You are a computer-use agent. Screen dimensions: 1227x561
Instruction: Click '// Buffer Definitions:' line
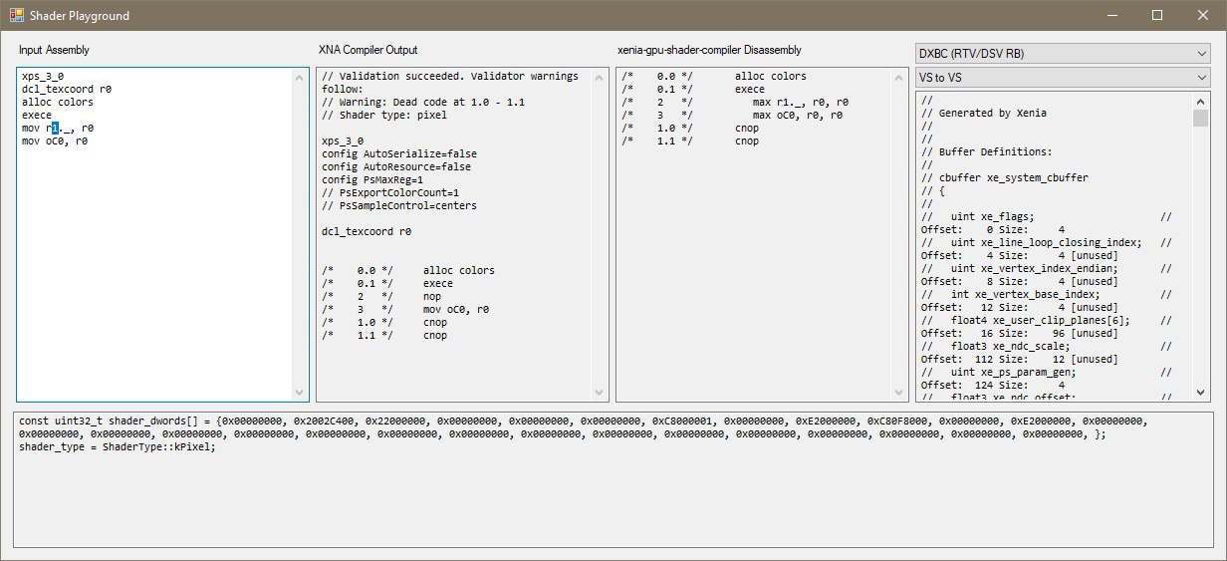[986, 151]
